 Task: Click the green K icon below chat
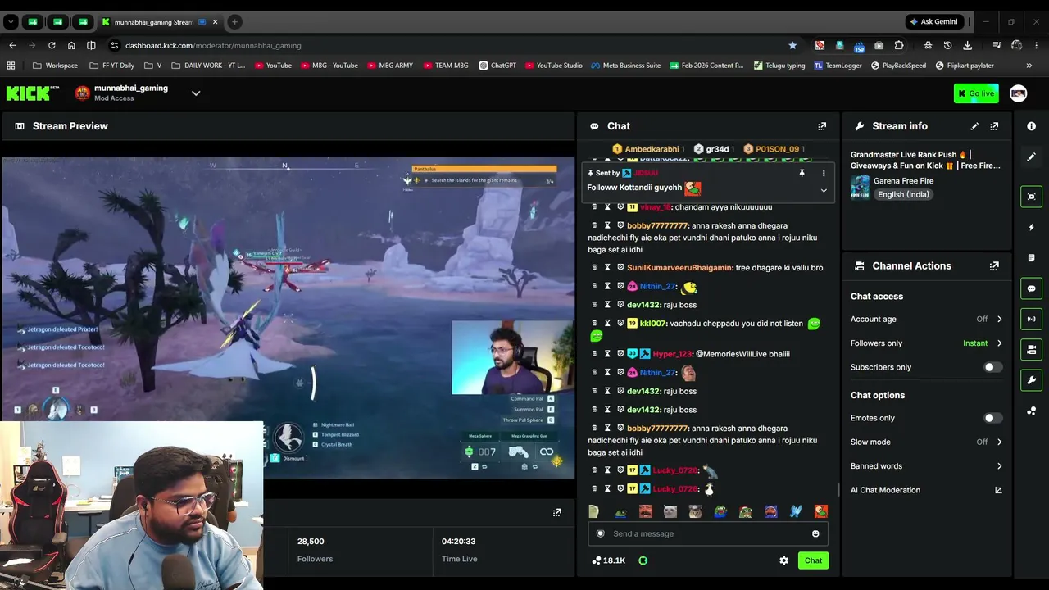pos(643,560)
